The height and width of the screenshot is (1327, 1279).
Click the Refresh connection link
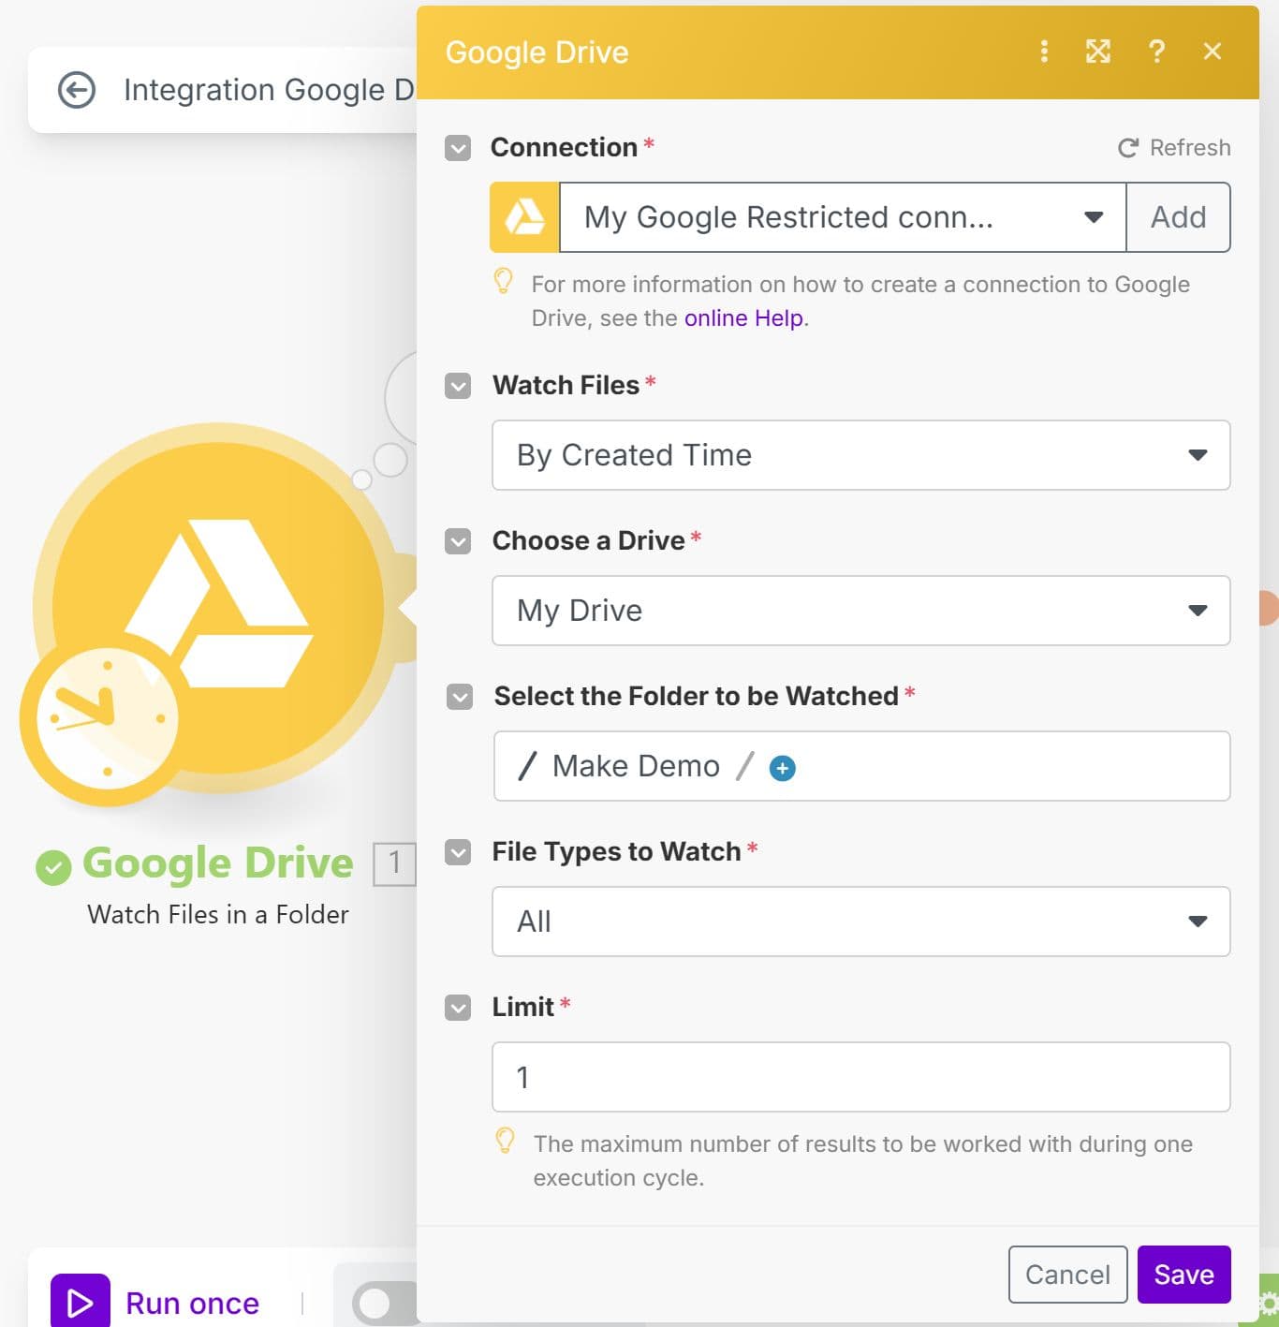(x=1174, y=148)
